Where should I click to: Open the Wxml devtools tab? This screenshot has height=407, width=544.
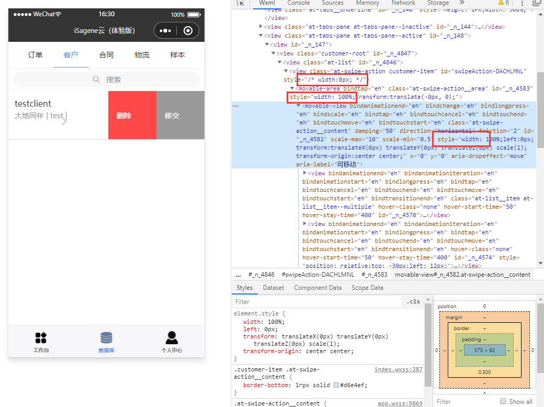pyautogui.click(x=267, y=3)
